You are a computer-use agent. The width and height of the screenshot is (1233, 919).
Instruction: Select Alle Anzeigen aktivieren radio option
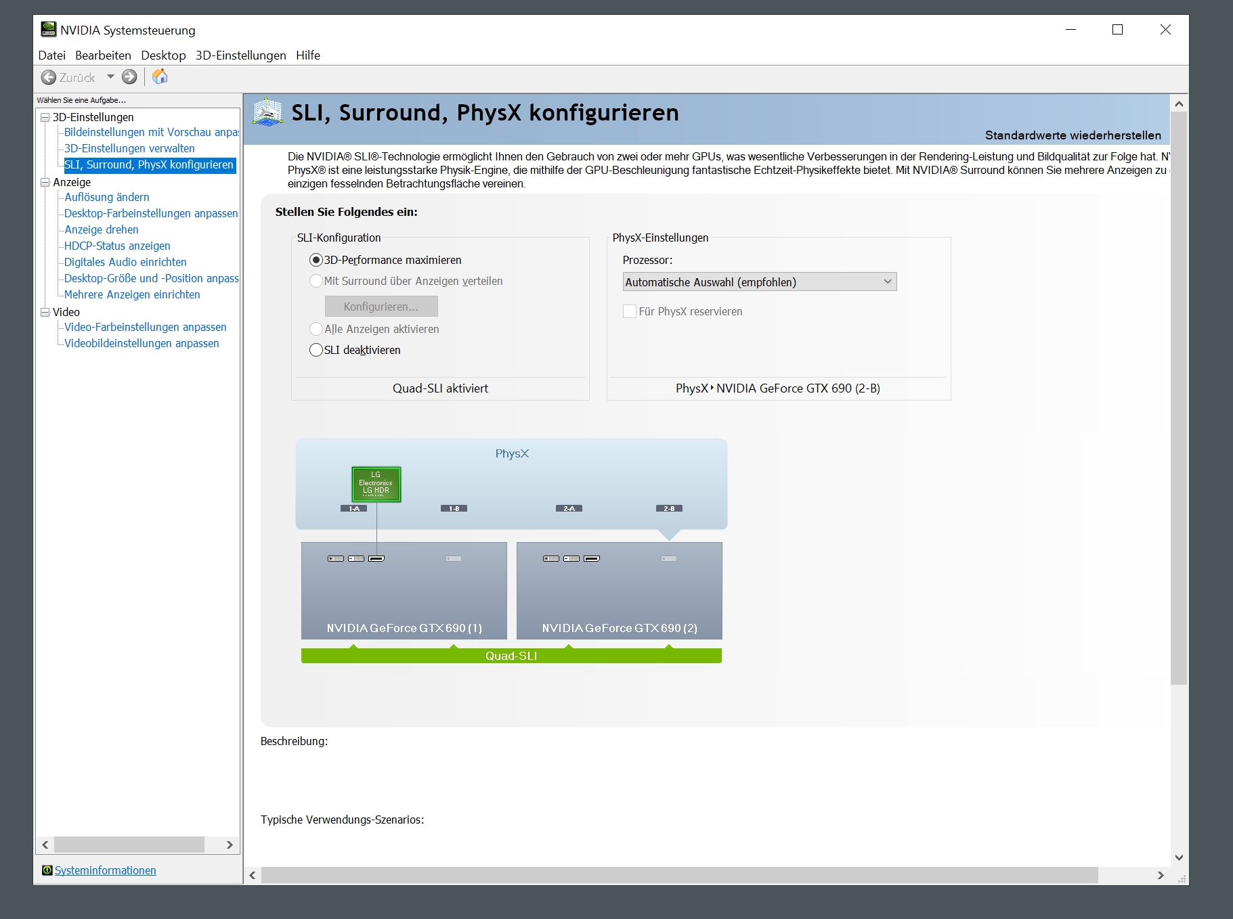(316, 329)
